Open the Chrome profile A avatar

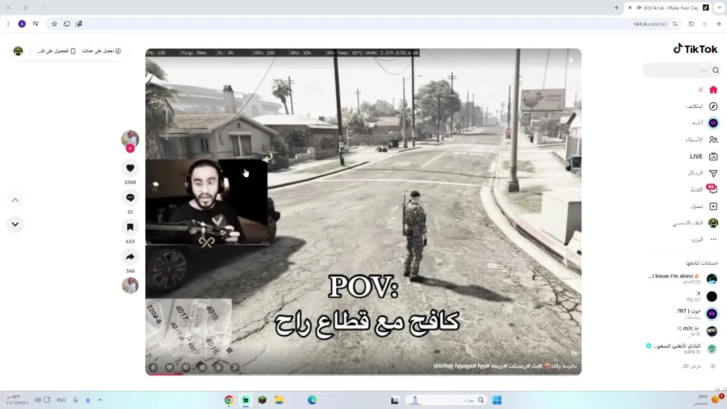(x=22, y=24)
